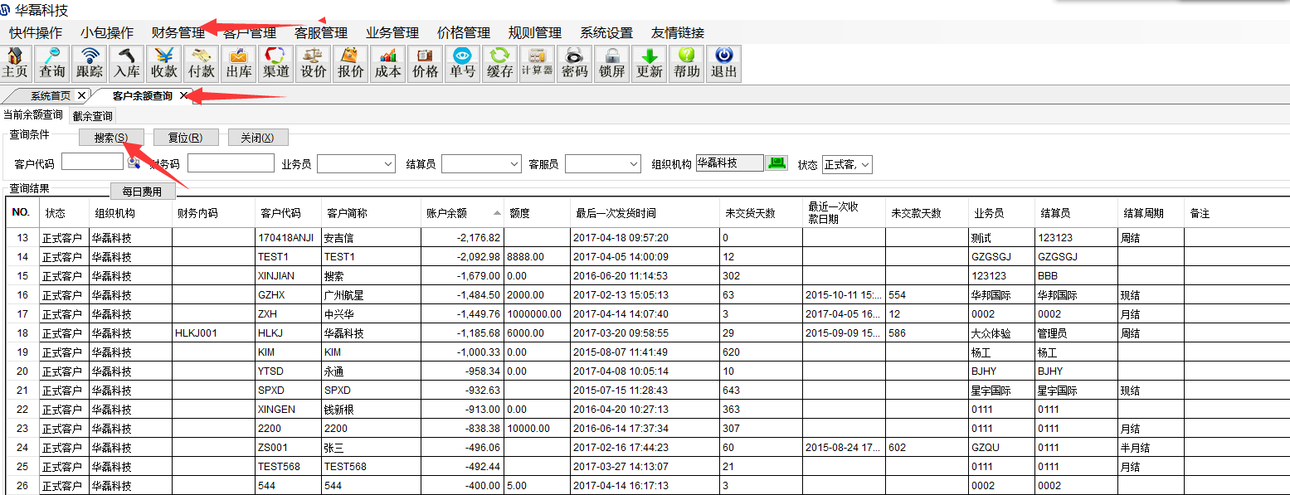Open the 财务管理 menu
Viewport: 1290px width, 495px height.
click(x=178, y=33)
